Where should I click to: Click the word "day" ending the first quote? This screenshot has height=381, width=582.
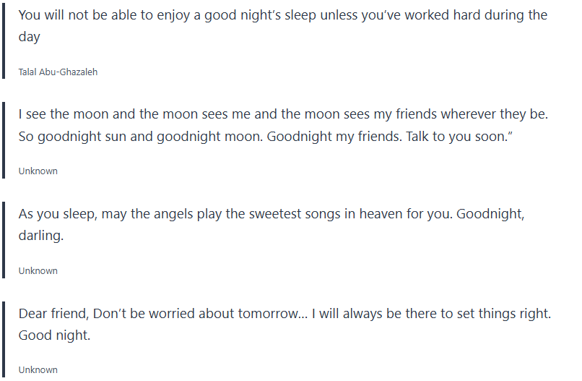[29, 37]
